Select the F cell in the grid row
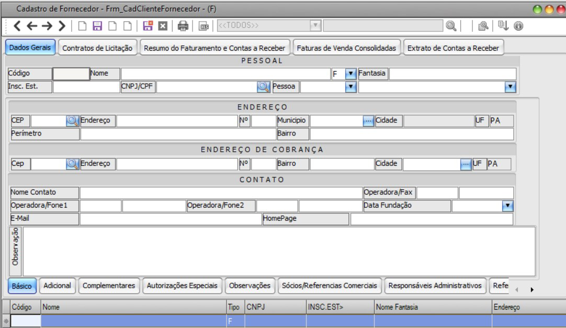The height and width of the screenshot is (328, 566). [235, 321]
